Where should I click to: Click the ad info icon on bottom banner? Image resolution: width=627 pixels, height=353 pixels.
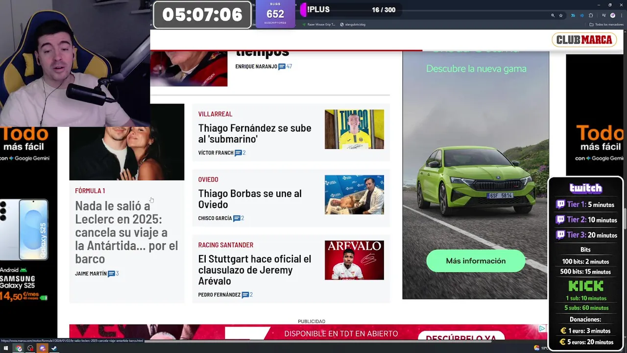coord(542,328)
